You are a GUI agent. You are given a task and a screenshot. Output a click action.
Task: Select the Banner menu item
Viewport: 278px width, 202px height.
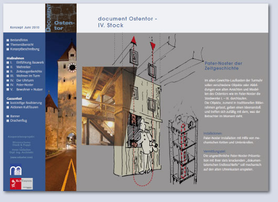(13, 116)
